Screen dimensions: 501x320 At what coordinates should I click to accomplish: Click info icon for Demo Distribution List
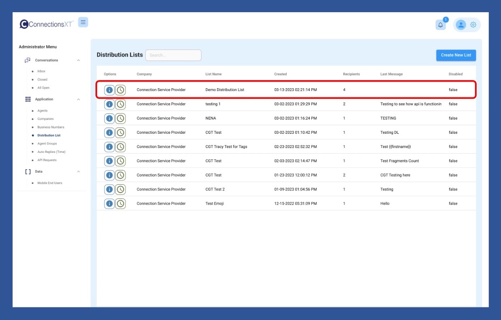[x=109, y=90]
